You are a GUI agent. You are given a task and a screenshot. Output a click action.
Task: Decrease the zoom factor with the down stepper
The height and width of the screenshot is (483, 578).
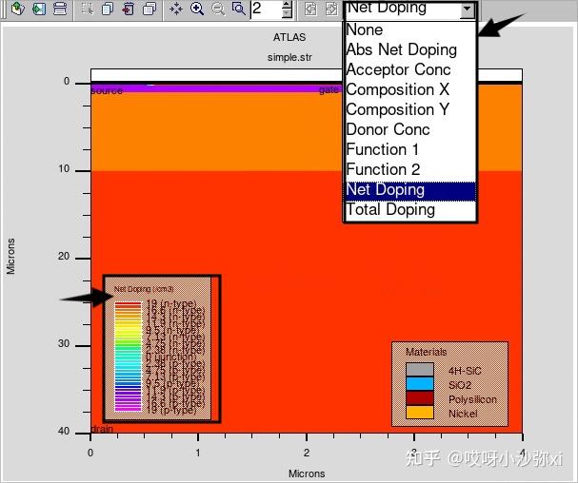point(287,13)
